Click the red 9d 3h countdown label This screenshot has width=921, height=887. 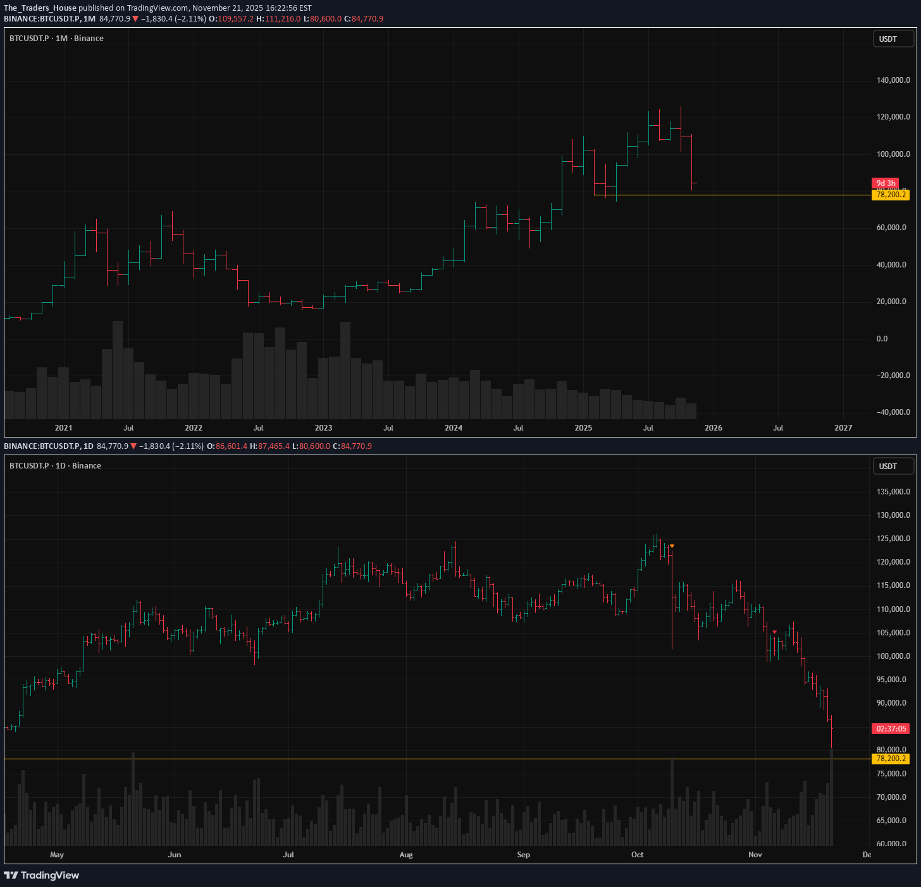tap(885, 183)
